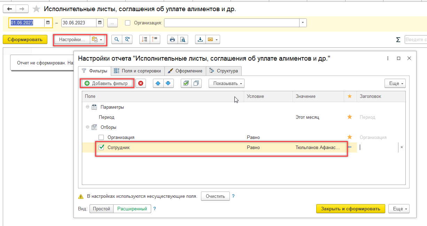Open help question mark next to Очистить
This screenshot has height=226, width=427.
coord(233,196)
